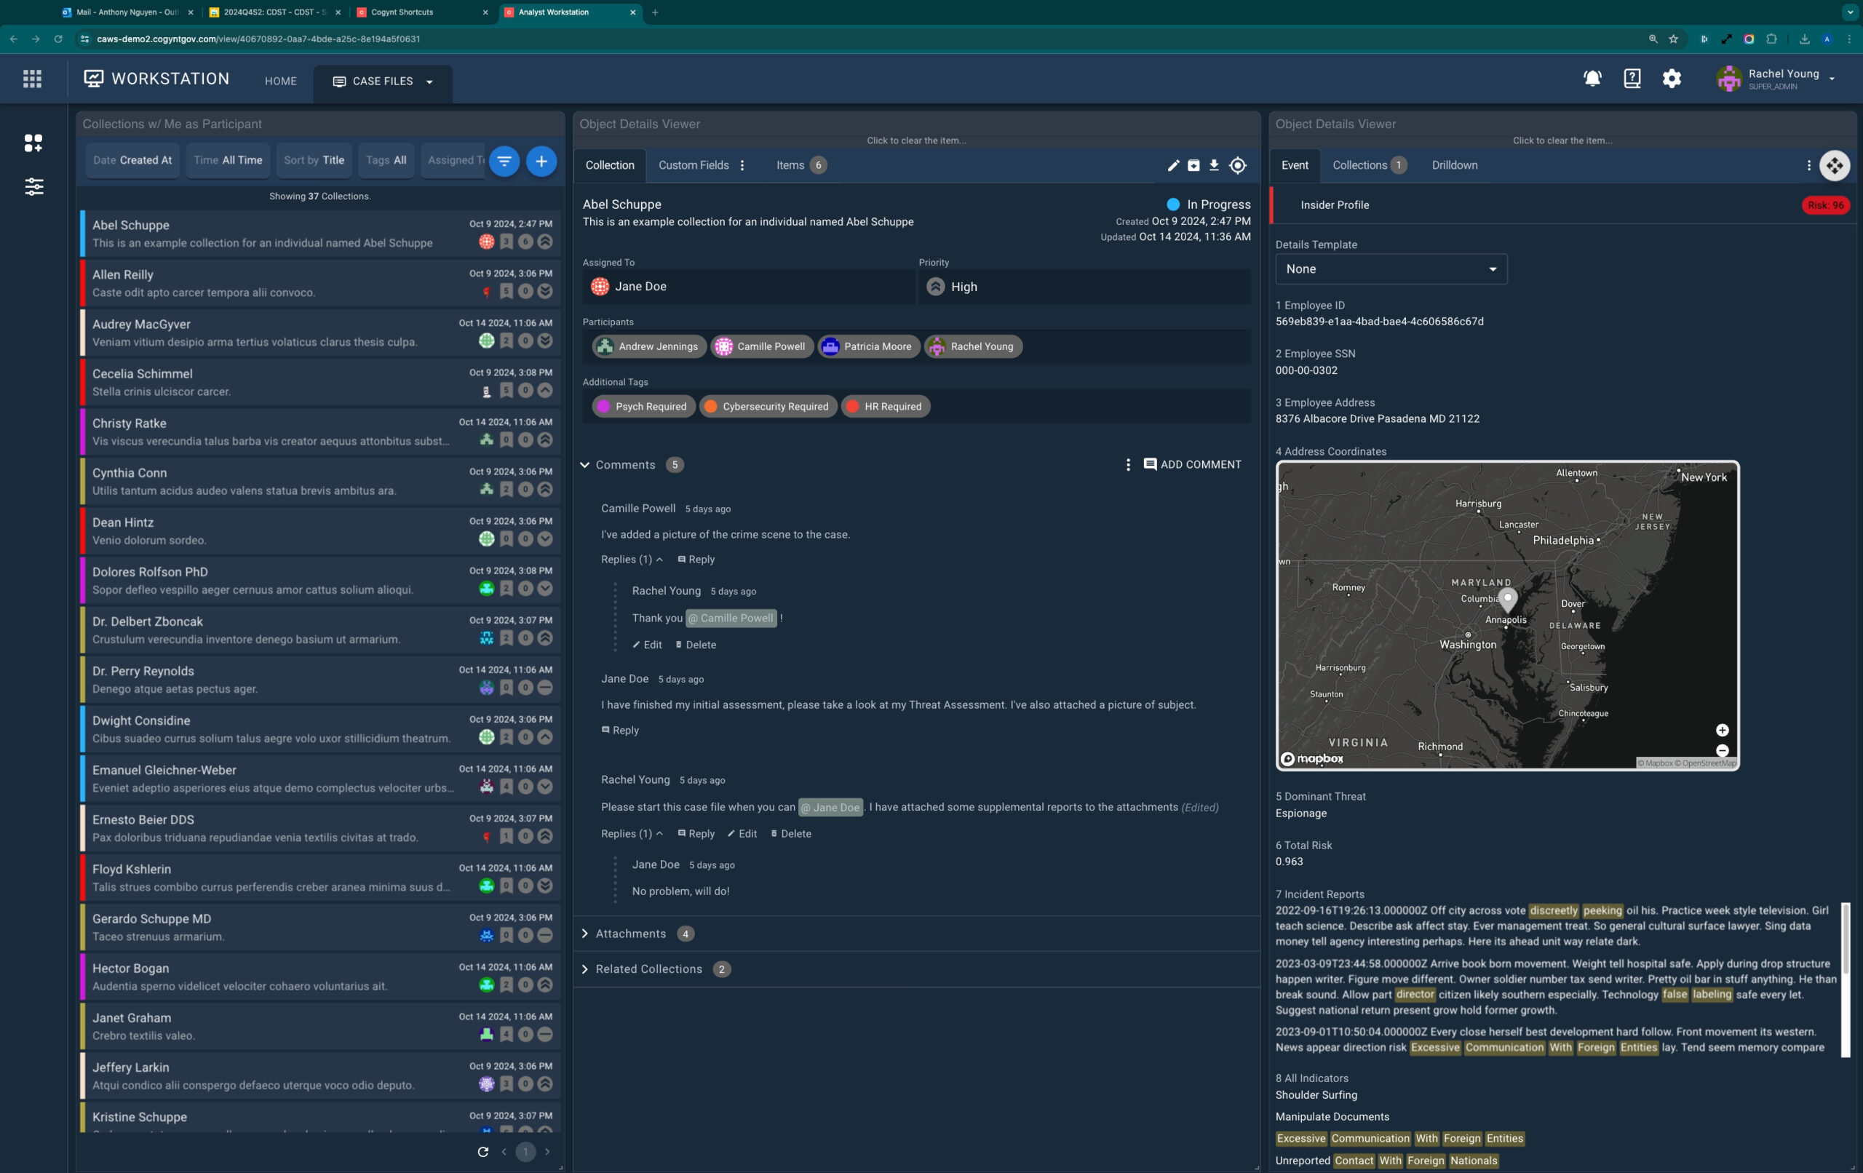Expand the Related Collections section
1863x1173 pixels.
coord(585,969)
